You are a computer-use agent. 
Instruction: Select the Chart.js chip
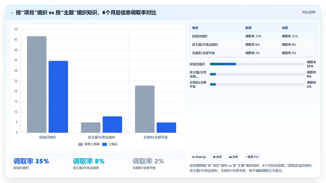tap(199, 157)
